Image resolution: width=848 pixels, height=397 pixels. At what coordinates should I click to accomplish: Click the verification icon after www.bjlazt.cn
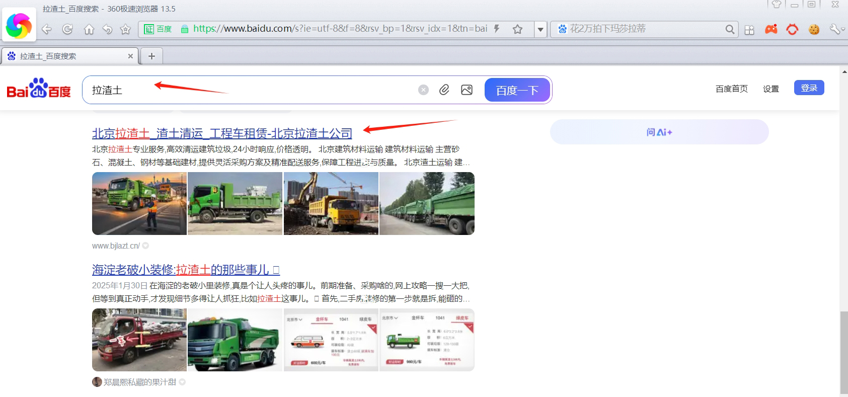145,246
